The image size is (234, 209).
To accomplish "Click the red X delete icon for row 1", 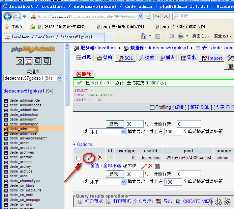I will tap(100, 157).
